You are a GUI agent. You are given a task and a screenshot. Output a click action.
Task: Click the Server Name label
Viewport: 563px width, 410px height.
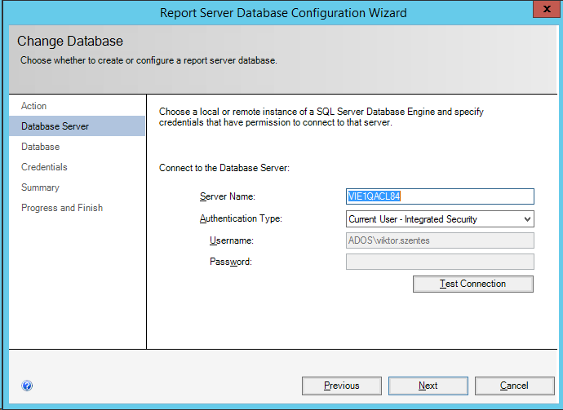[x=228, y=197]
